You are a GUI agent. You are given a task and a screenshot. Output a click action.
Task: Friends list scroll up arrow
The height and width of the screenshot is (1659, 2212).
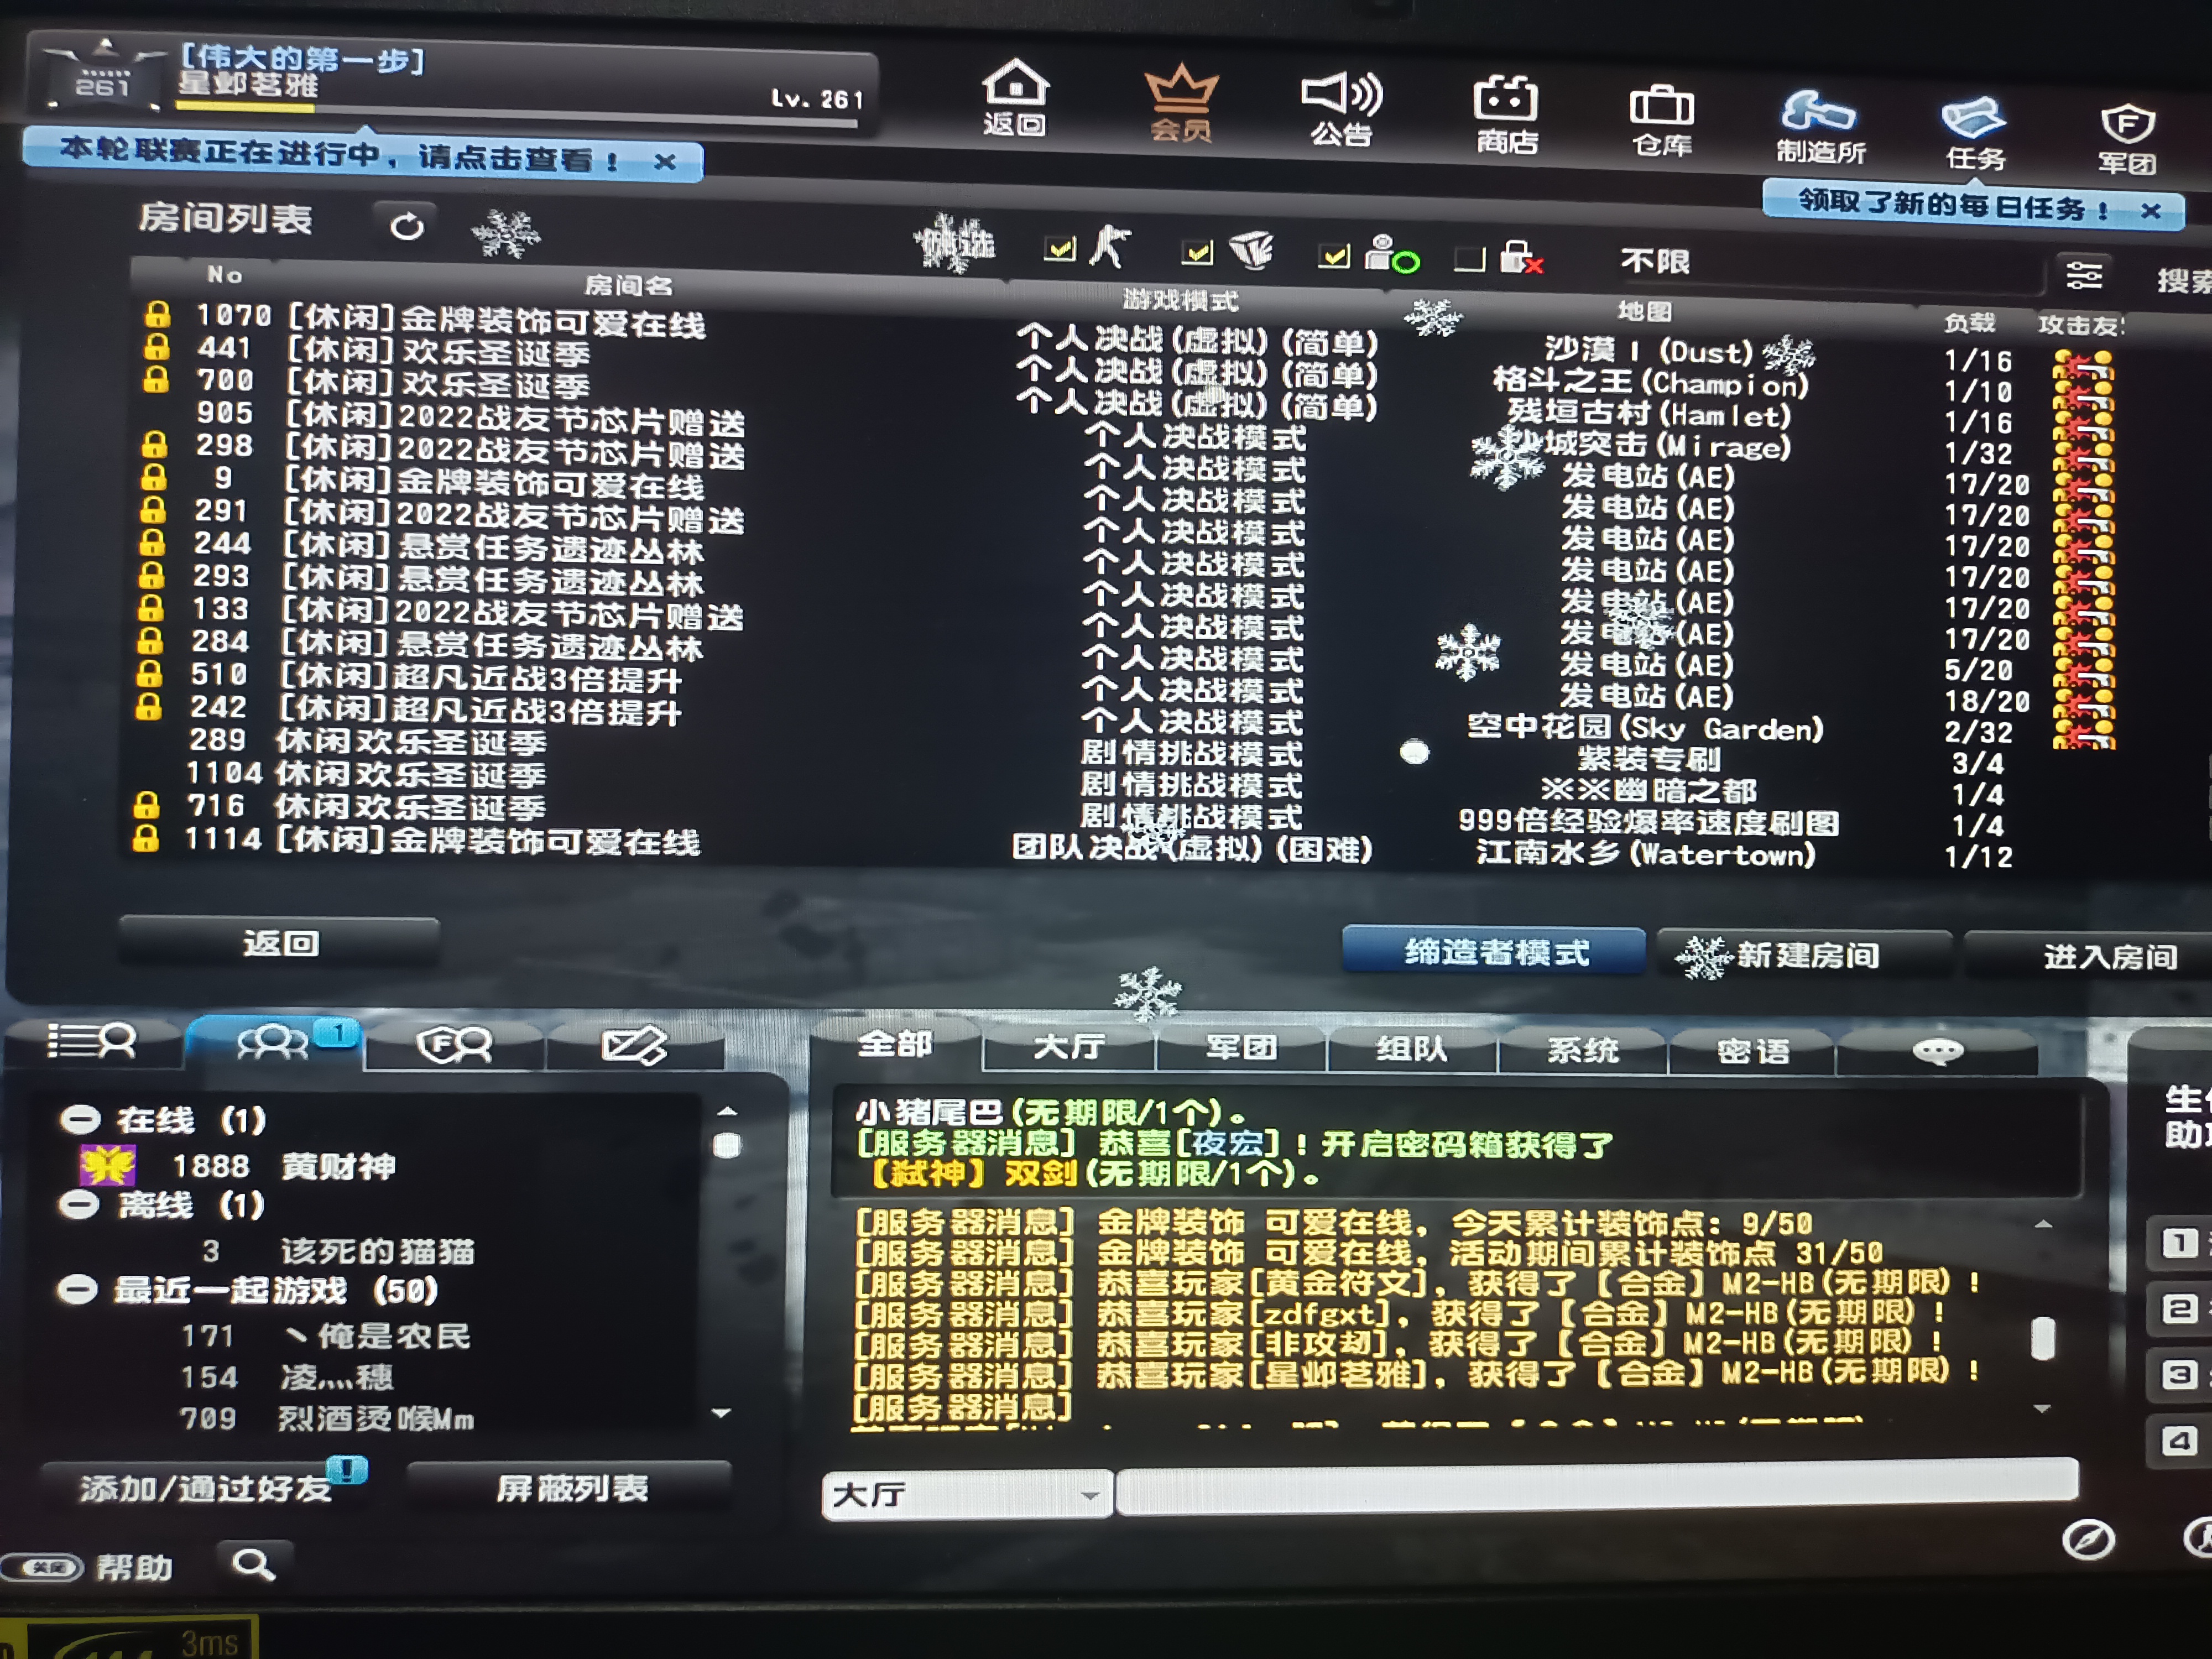(x=727, y=1111)
